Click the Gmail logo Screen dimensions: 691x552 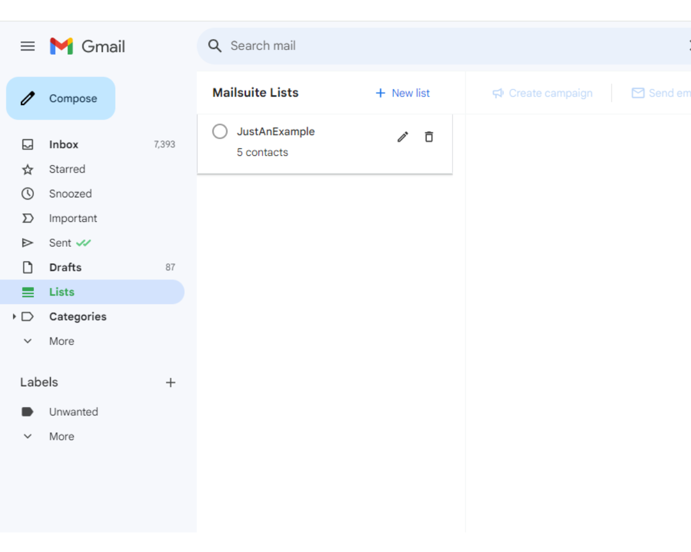(x=88, y=46)
